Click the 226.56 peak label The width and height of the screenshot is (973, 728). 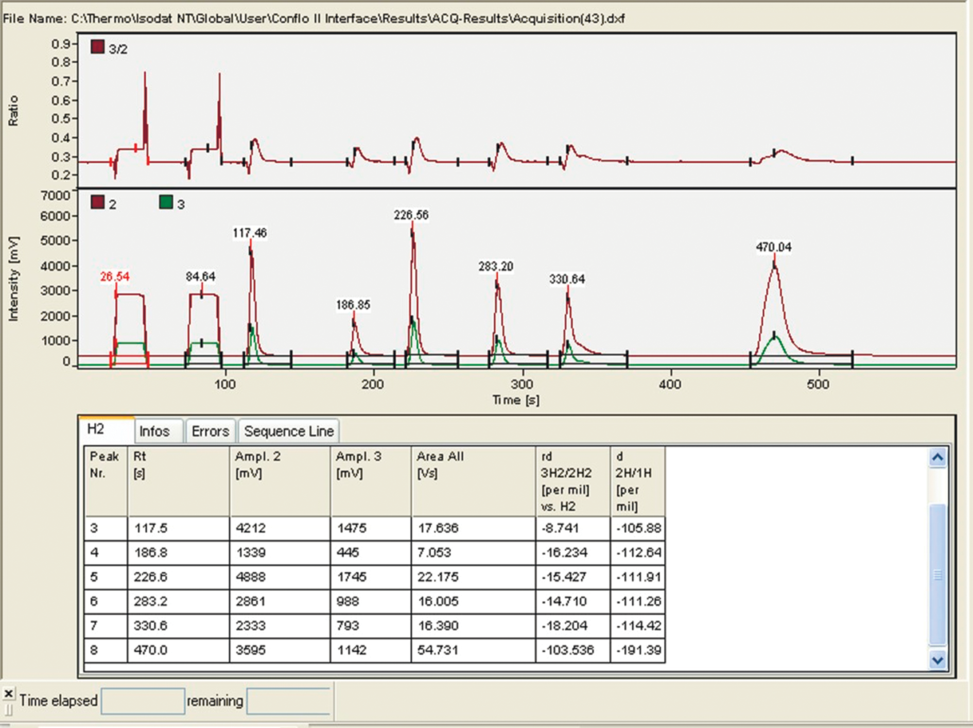tap(411, 215)
